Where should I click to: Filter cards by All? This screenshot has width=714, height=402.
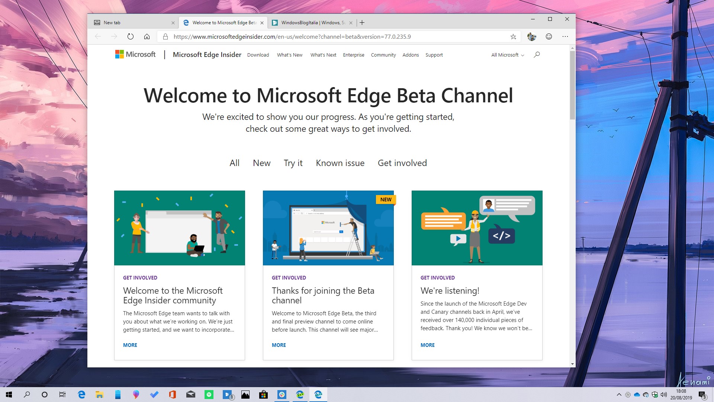pos(234,163)
